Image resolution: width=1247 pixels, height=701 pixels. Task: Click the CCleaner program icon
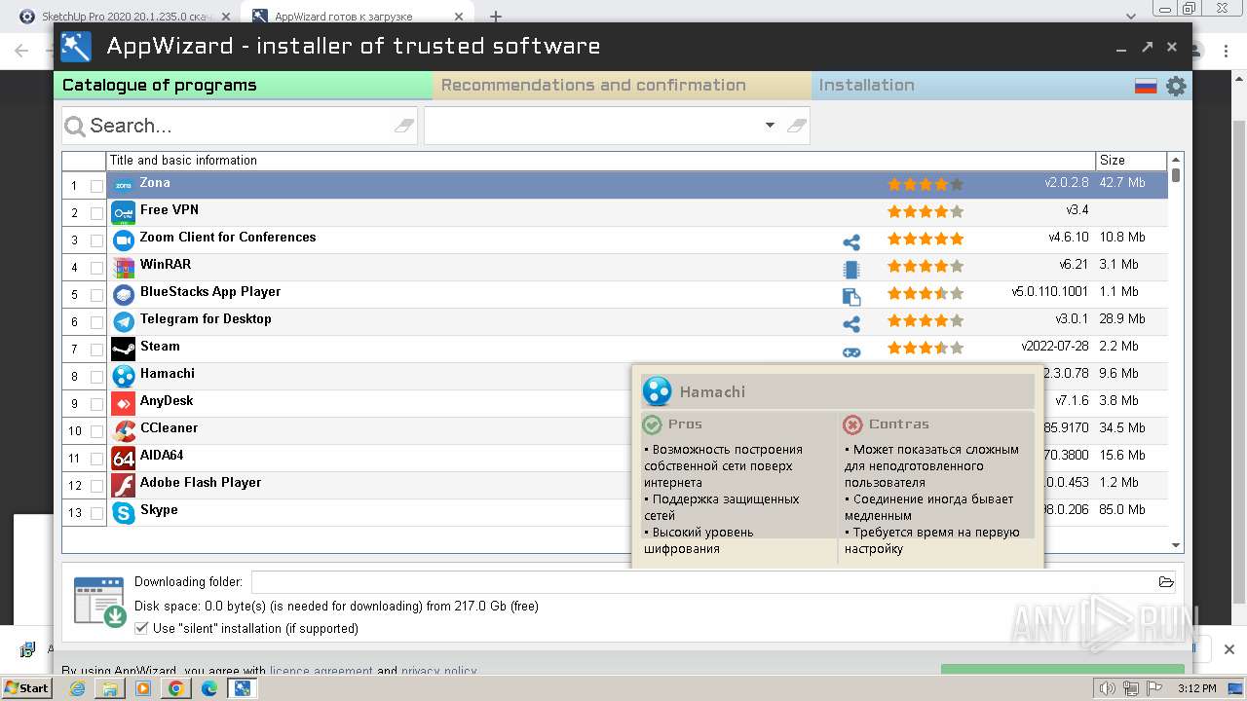(x=123, y=430)
